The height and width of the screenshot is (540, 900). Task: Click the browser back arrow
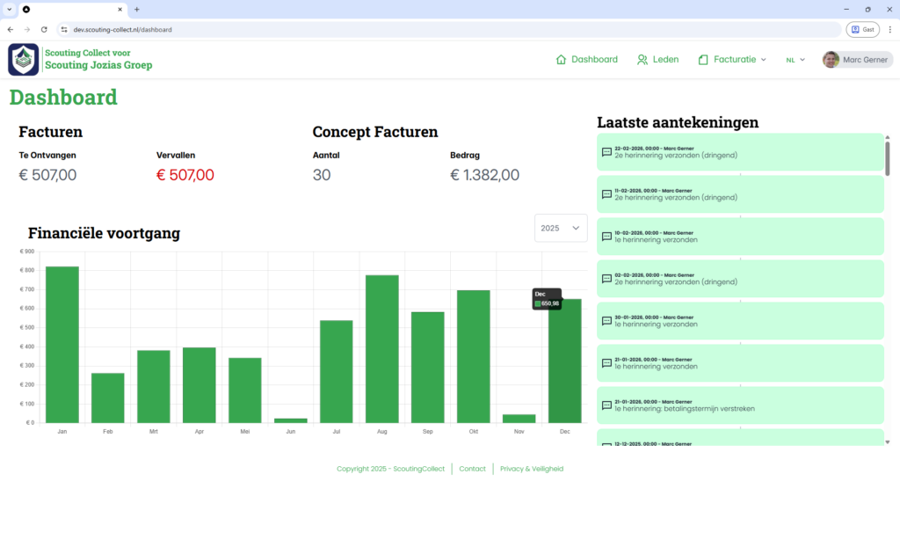coord(11,29)
